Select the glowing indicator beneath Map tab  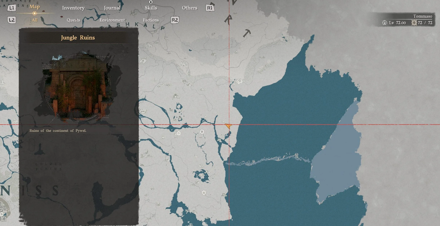(x=34, y=13)
